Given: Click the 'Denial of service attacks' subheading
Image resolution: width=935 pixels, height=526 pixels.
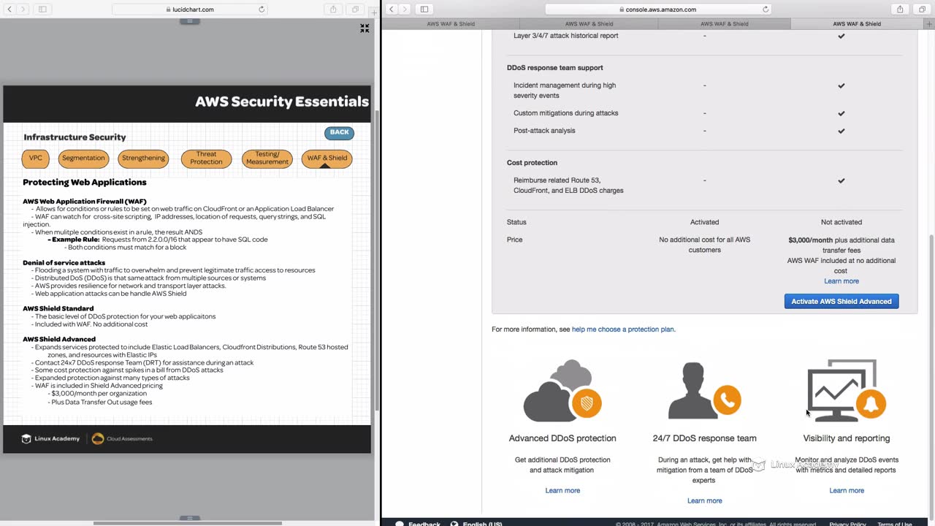Looking at the screenshot, I should [64, 263].
